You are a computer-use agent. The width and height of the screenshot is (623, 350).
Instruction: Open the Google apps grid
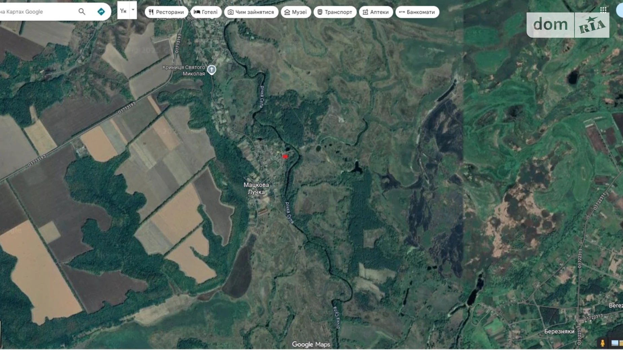(603, 9)
